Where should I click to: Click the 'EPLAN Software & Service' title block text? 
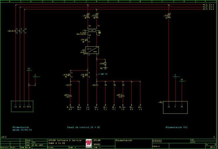tap(65, 140)
